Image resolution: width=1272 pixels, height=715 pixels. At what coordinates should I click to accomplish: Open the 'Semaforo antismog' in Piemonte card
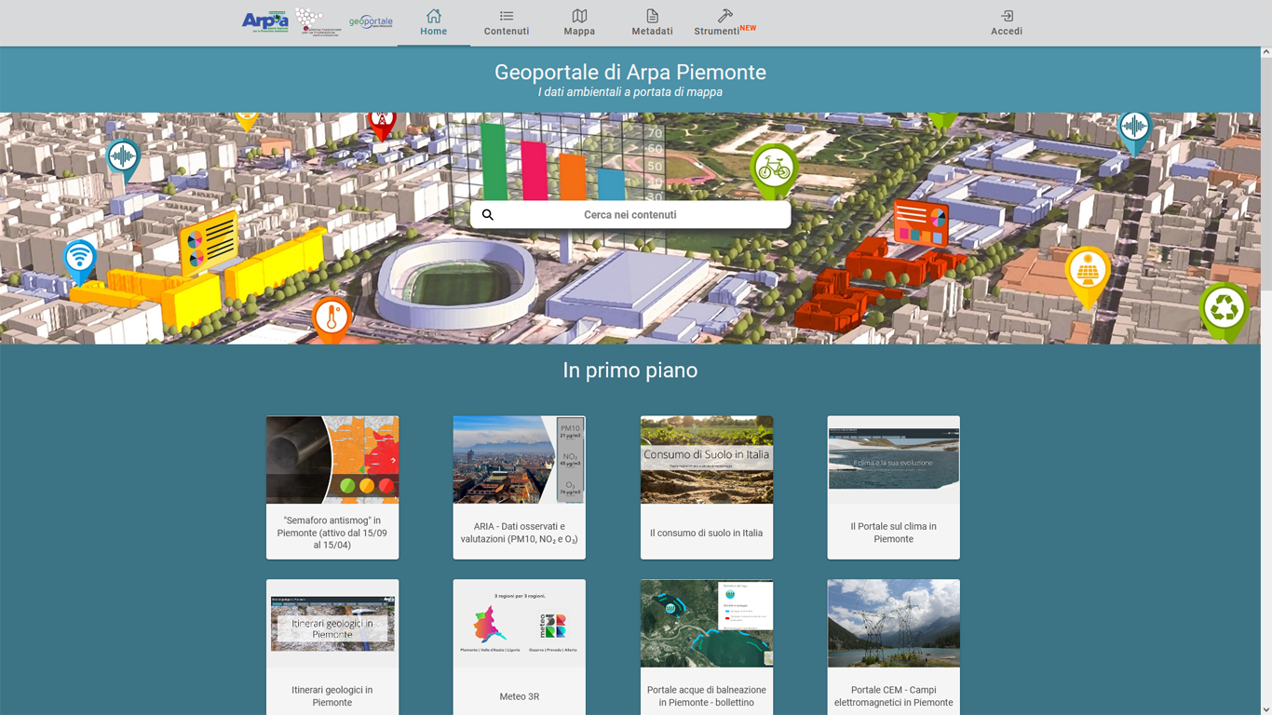pos(332,488)
